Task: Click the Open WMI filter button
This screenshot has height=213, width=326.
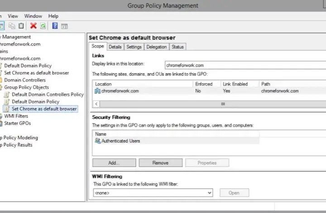Action: tap(234, 193)
